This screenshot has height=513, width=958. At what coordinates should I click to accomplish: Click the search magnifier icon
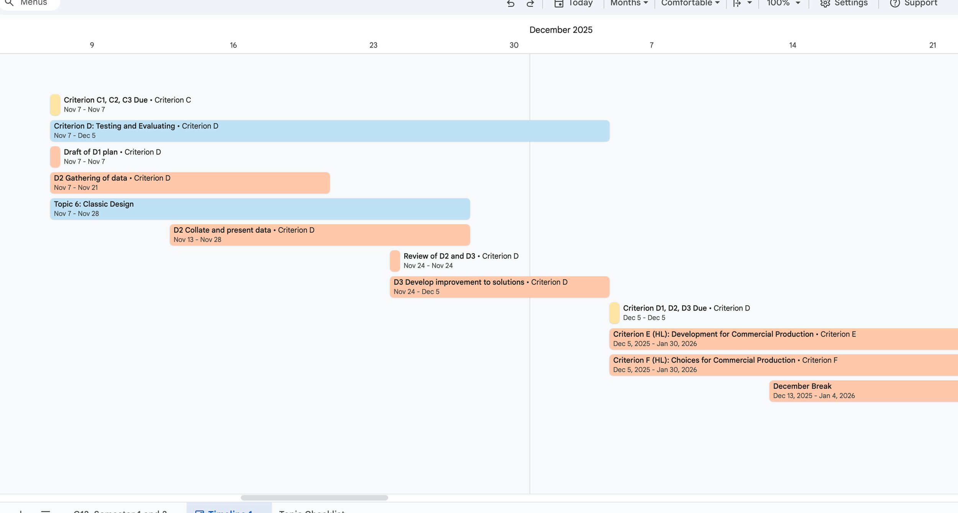coord(9,3)
